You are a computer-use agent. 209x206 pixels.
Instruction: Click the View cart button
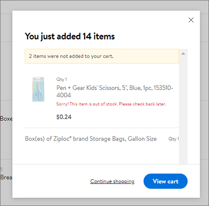(x=166, y=181)
